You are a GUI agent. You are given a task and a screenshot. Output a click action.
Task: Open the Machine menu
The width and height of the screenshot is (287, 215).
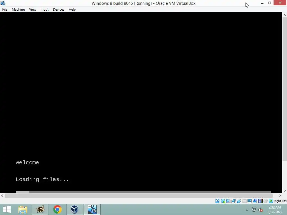tap(18, 10)
